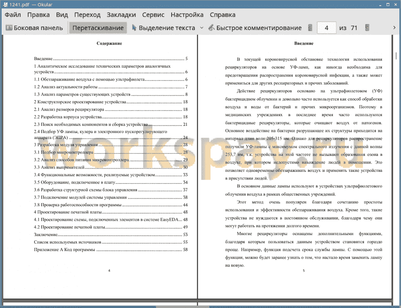Go to next page arrow icon
401x308 pixels.
coord(367,28)
